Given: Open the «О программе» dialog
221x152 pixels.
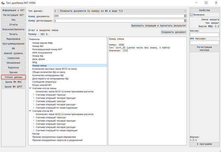Looking at the screenshot, I should (204, 144).
